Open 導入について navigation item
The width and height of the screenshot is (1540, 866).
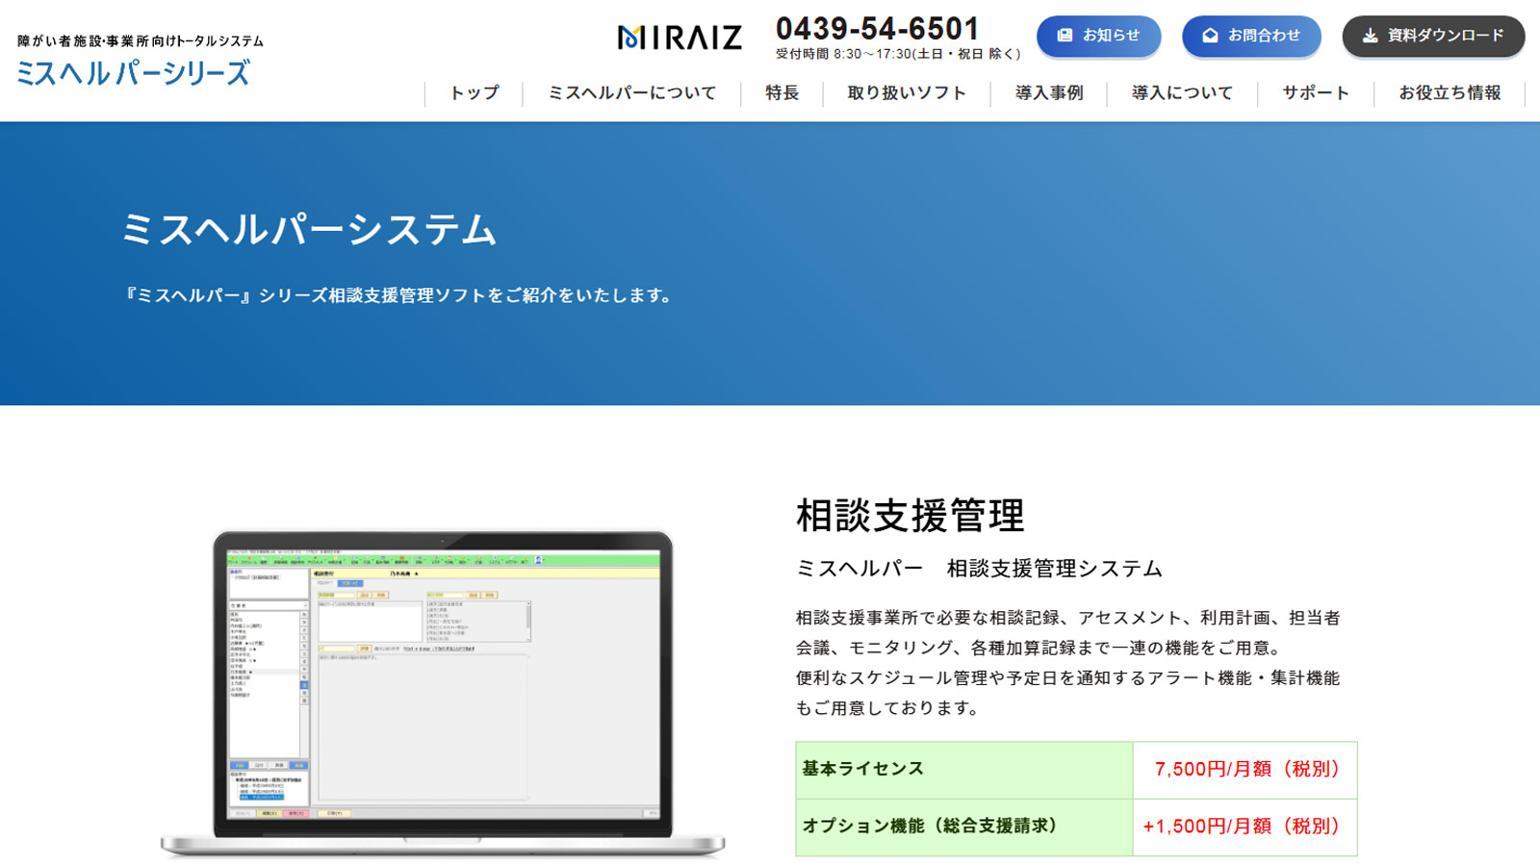point(1181,93)
